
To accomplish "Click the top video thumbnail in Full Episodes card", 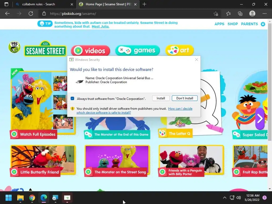I will pyautogui.click(x=60, y=83).
